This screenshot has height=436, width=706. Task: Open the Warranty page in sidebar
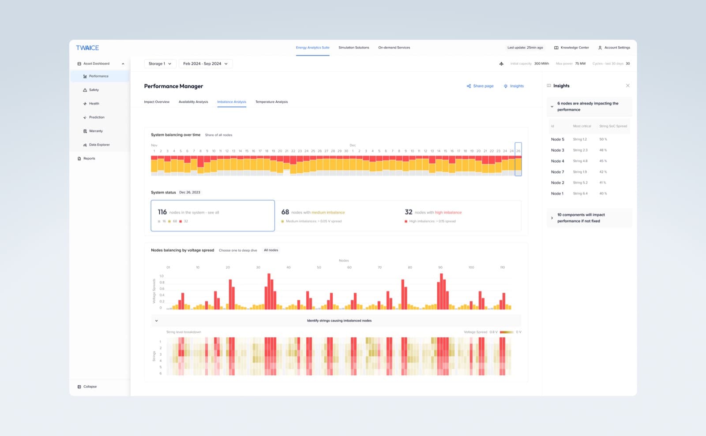(100, 131)
